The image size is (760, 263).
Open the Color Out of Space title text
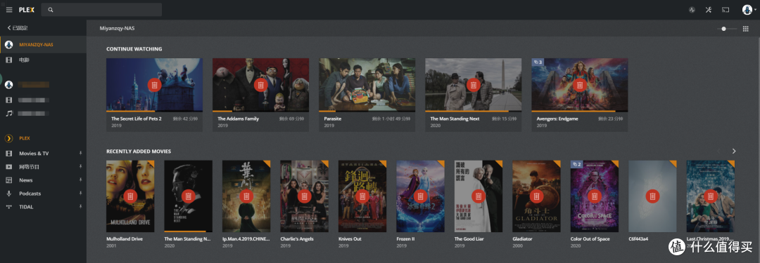pos(590,239)
